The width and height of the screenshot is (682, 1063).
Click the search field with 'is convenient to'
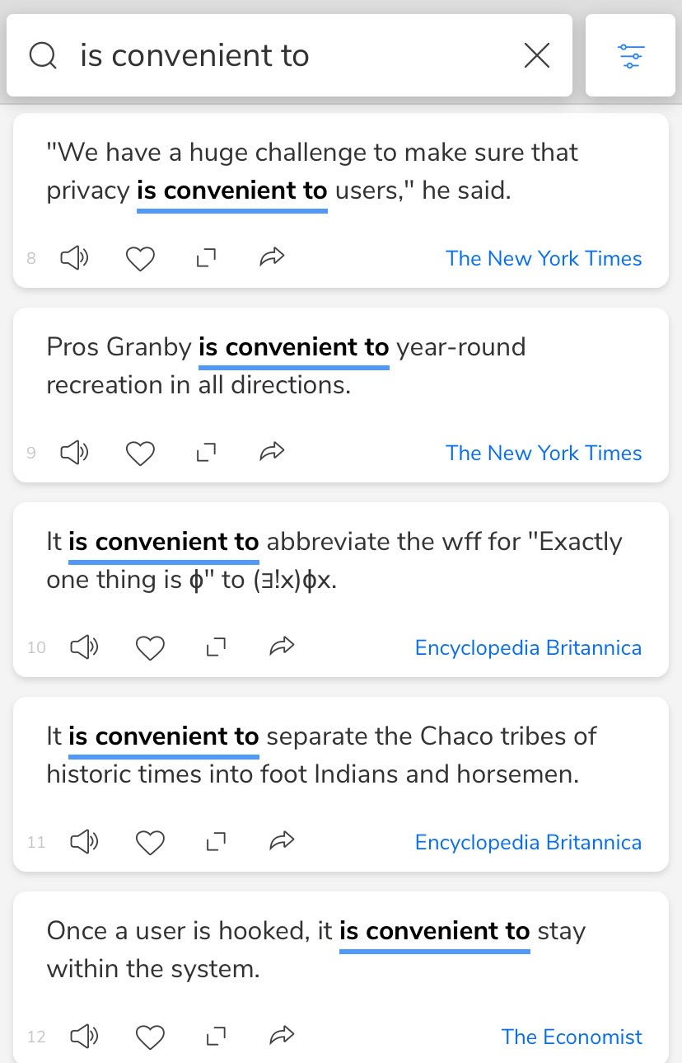289,56
